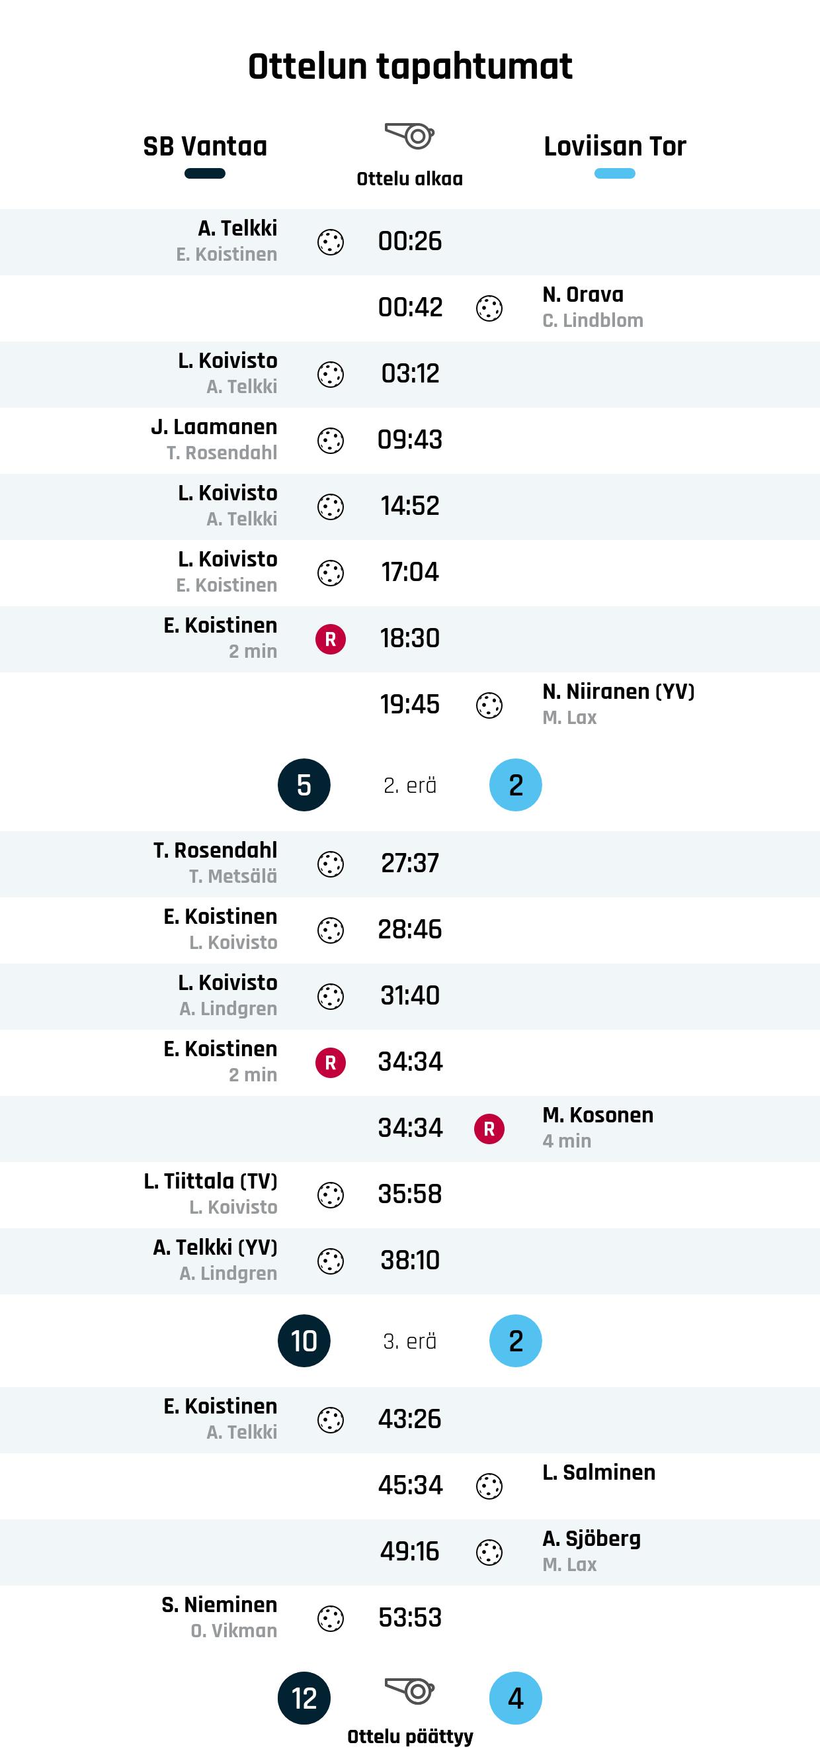Click the red penalty icon at 34:34 for E. Koistinen
The height and width of the screenshot is (1759, 820).
point(330,1063)
